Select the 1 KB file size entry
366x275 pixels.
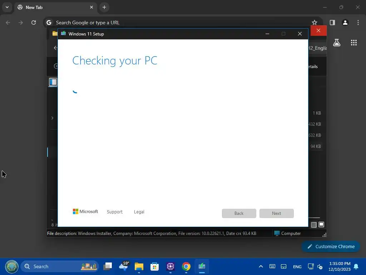[317, 113]
